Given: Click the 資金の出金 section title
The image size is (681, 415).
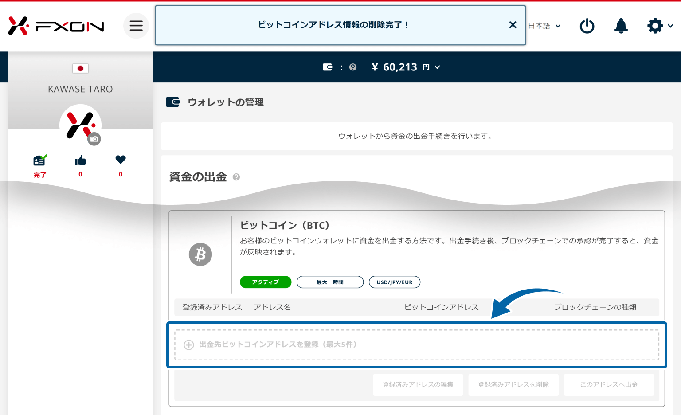Looking at the screenshot, I should point(198,177).
